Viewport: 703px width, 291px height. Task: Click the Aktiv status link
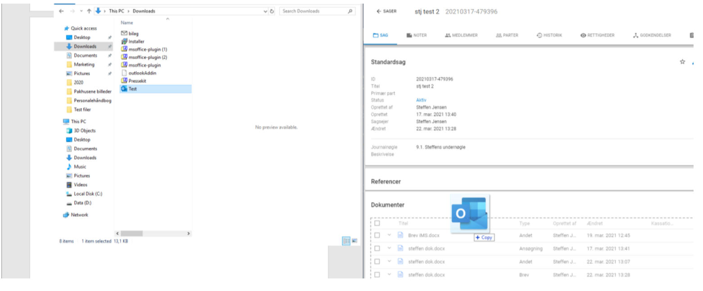pyautogui.click(x=421, y=100)
